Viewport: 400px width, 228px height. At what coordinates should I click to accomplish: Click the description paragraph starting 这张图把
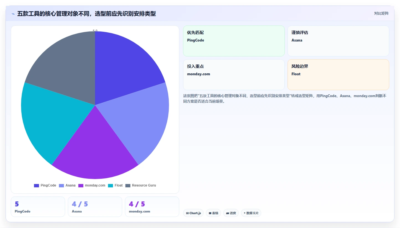pos(285,99)
